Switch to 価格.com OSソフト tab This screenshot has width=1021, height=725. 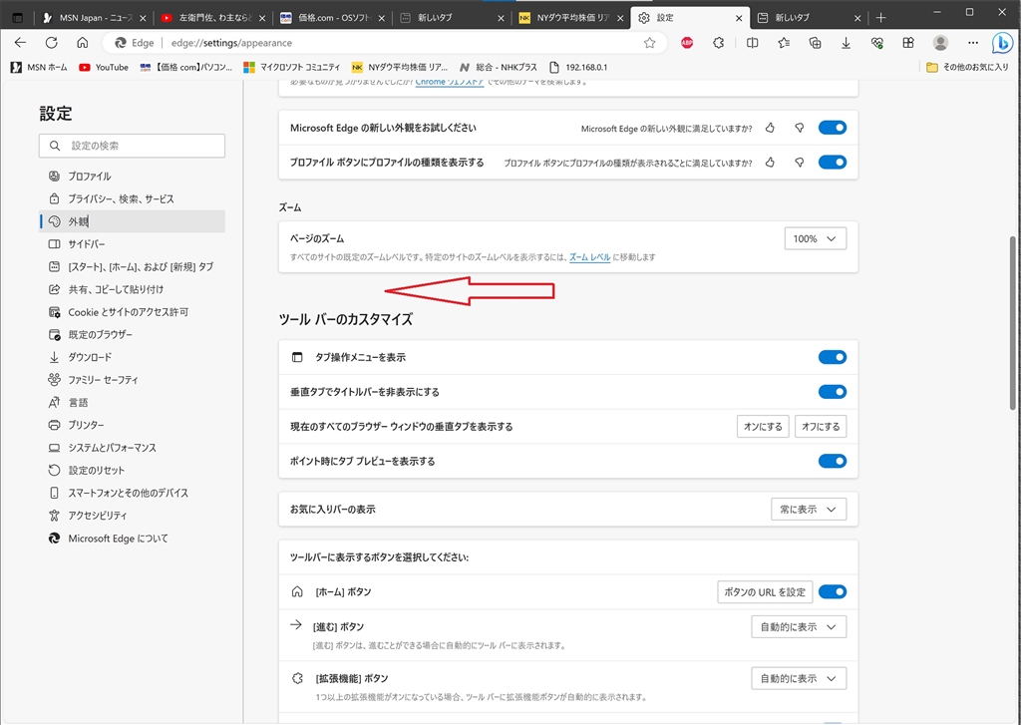[334, 18]
